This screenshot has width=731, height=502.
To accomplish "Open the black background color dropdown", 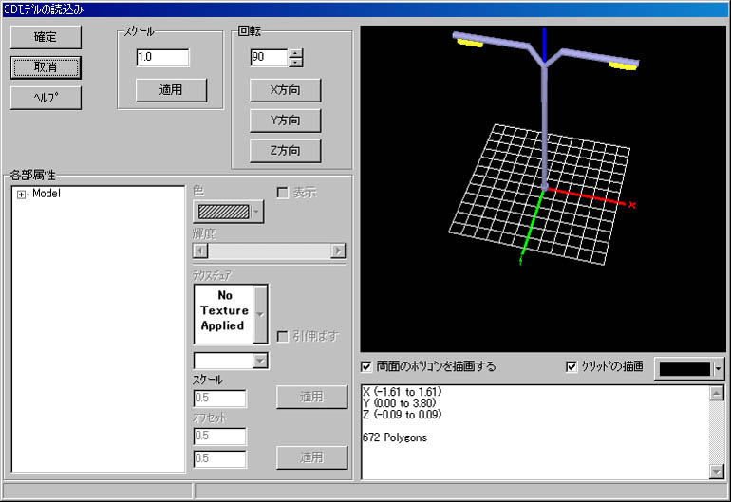I will 689,369.
